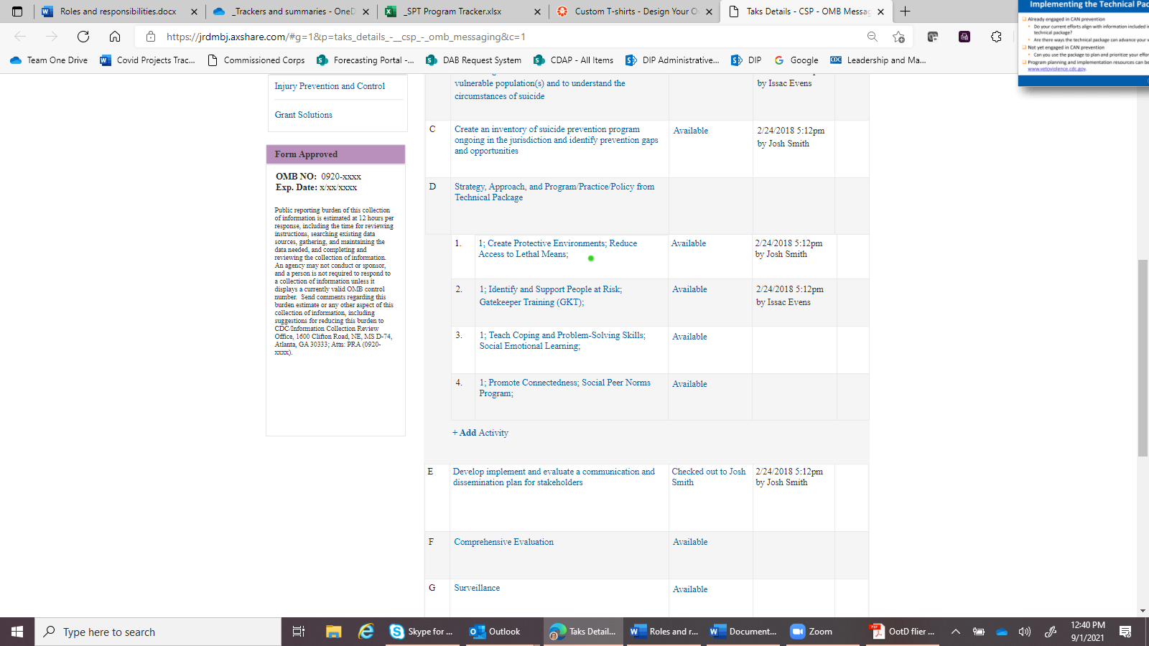Open Outlook from the taskbar
Image resolution: width=1149 pixels, height=646 pixels.
click(501, 632)
